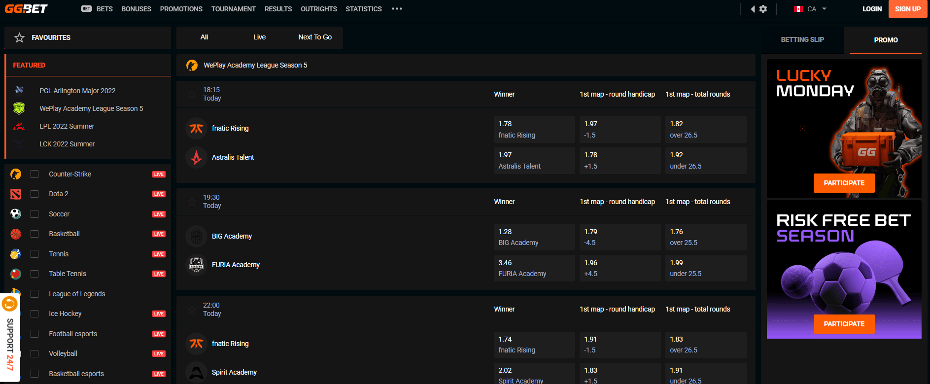
Task: Open the CA country dropdown
Action: pyautogui.click(x=811, y=9)
